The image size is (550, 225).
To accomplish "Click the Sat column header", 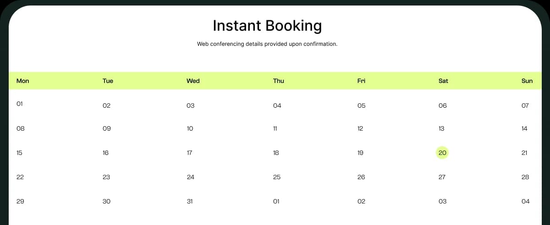I will tap(443, 81).
